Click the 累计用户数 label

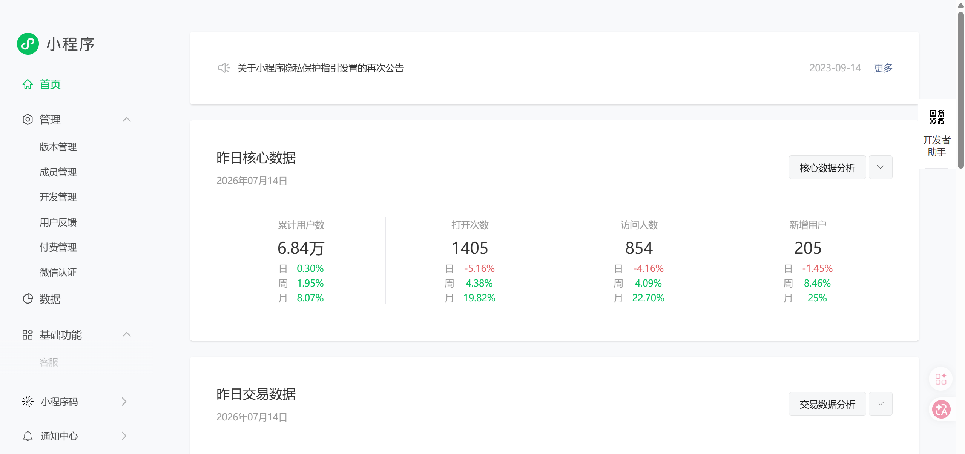pos(301,225)
